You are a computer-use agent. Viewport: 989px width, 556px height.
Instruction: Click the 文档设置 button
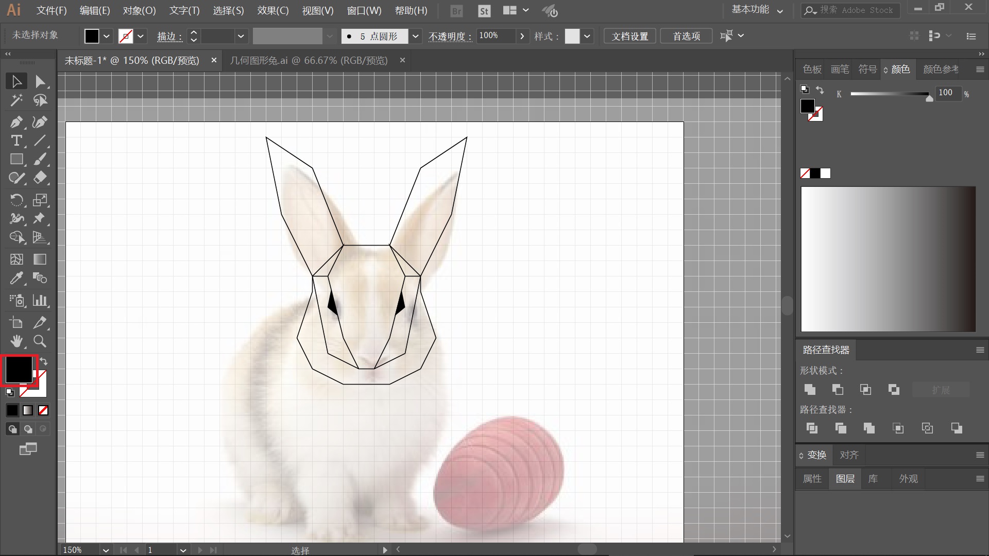[x=629, y=36]
